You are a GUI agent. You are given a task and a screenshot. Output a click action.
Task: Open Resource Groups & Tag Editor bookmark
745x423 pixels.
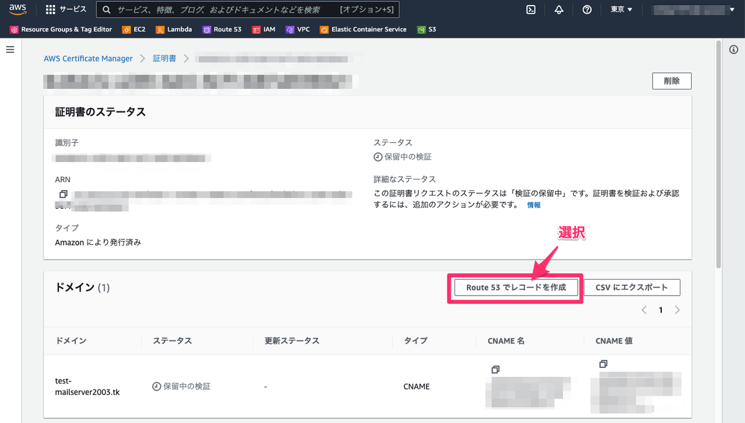tap(61, 29)
